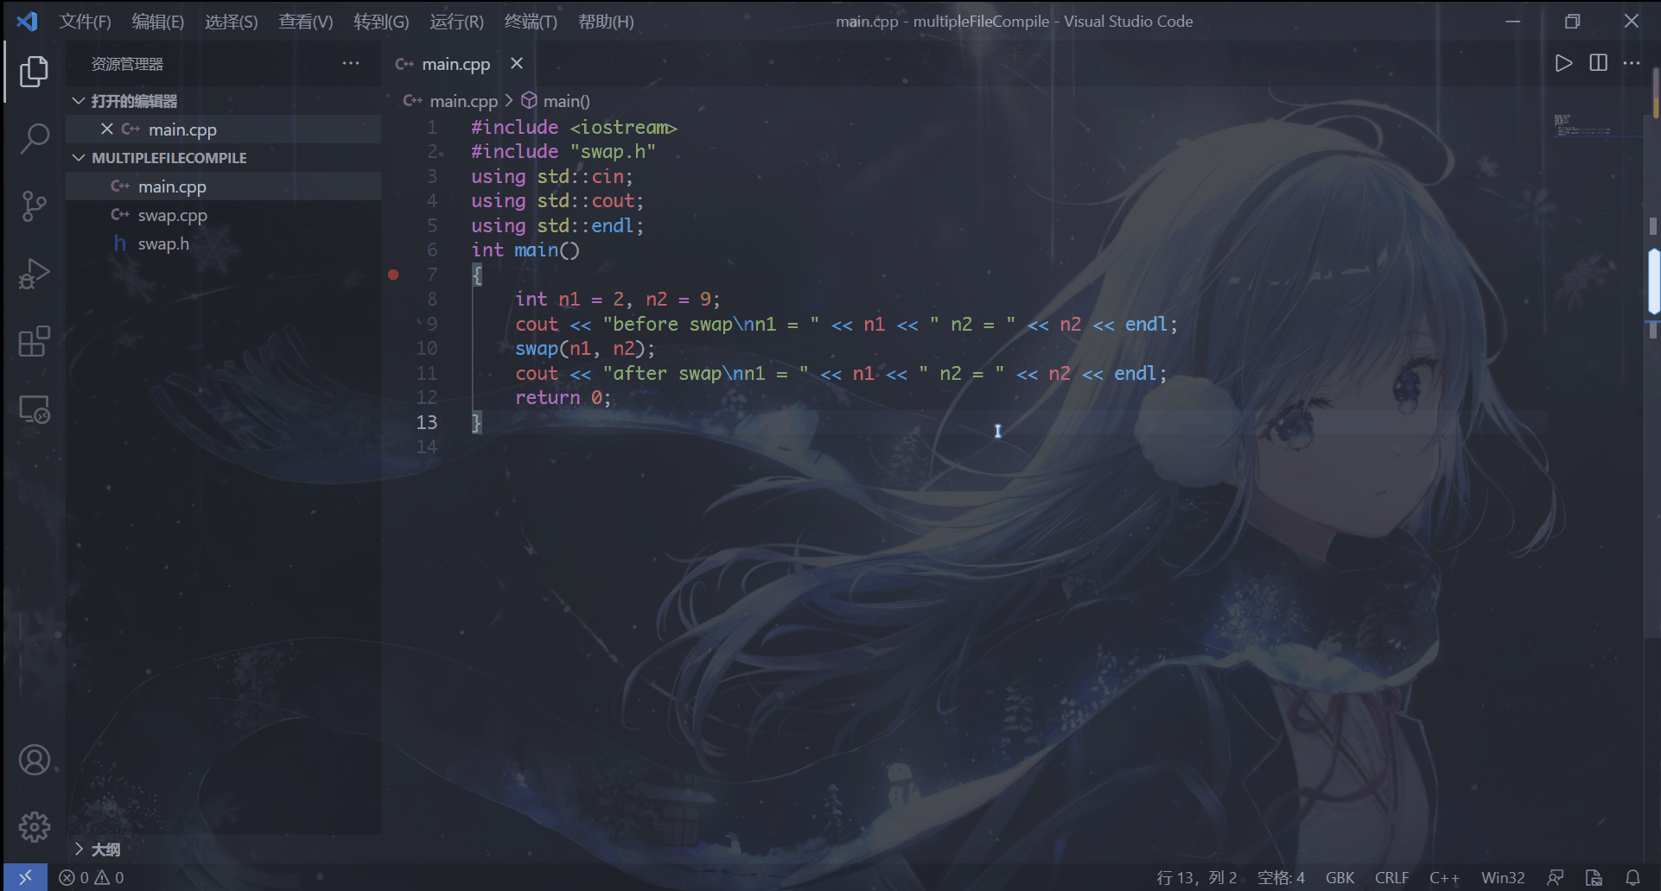Change file encoding GBK
Viewport: 1661px width, 891px height.
[1340, 877]
